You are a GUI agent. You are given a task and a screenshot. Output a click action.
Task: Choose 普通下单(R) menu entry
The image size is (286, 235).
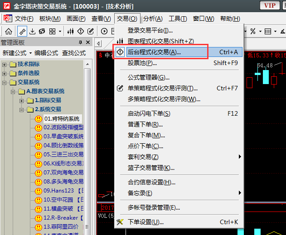(x=179, y=124)
